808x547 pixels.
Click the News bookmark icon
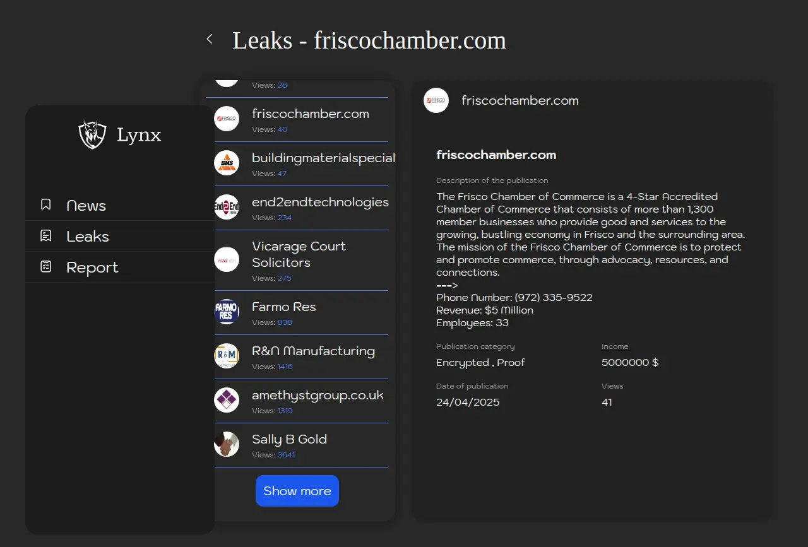(x=45, y=205)
